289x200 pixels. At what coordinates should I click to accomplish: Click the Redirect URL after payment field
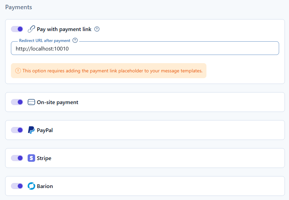[145, 48]
